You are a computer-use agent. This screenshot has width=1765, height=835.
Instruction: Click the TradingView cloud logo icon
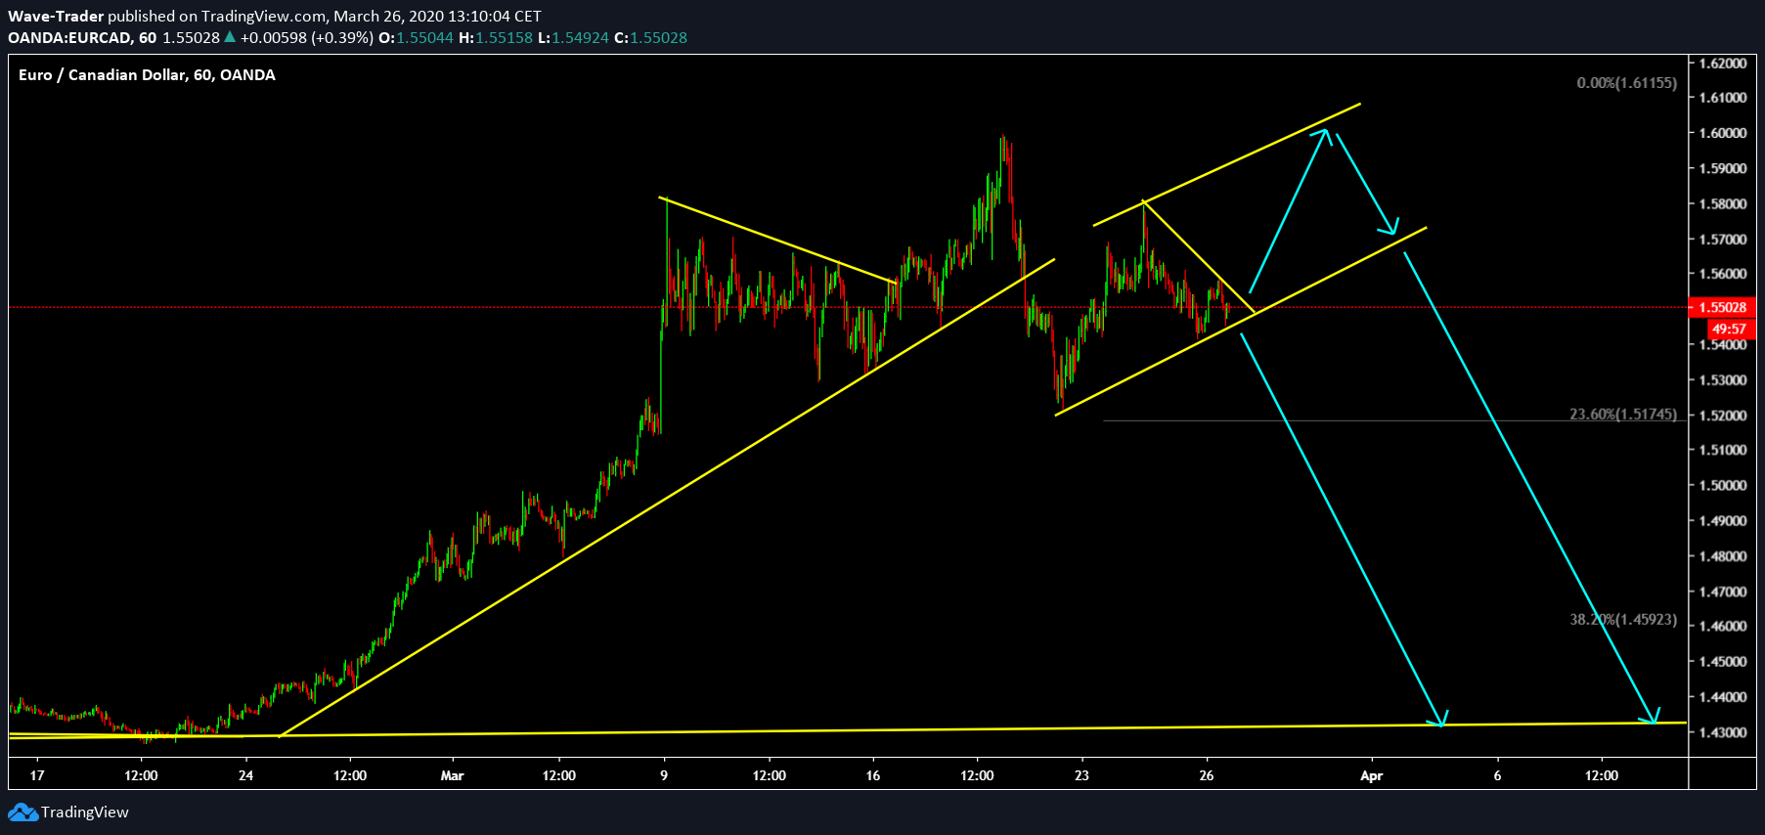(x=22, y=813)
